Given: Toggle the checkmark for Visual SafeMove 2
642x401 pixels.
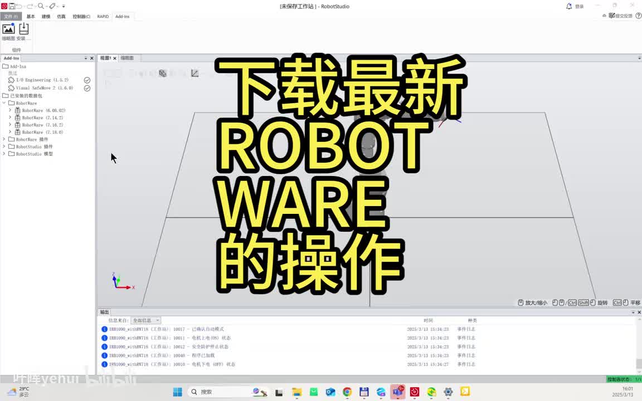Looking at the screenshot, I should (x=87, y=89).
